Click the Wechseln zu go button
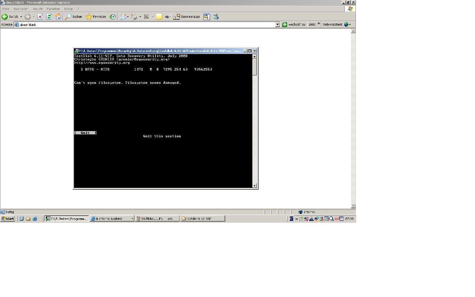The image size is (475, 297). 294,25
